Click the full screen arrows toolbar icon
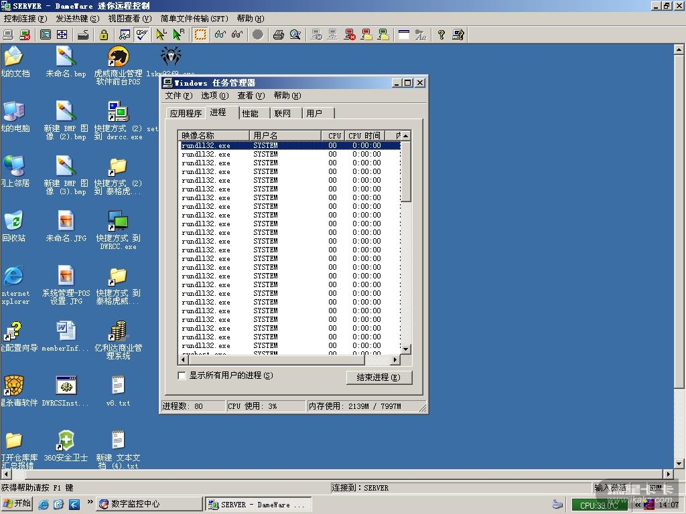 [62, 35]
